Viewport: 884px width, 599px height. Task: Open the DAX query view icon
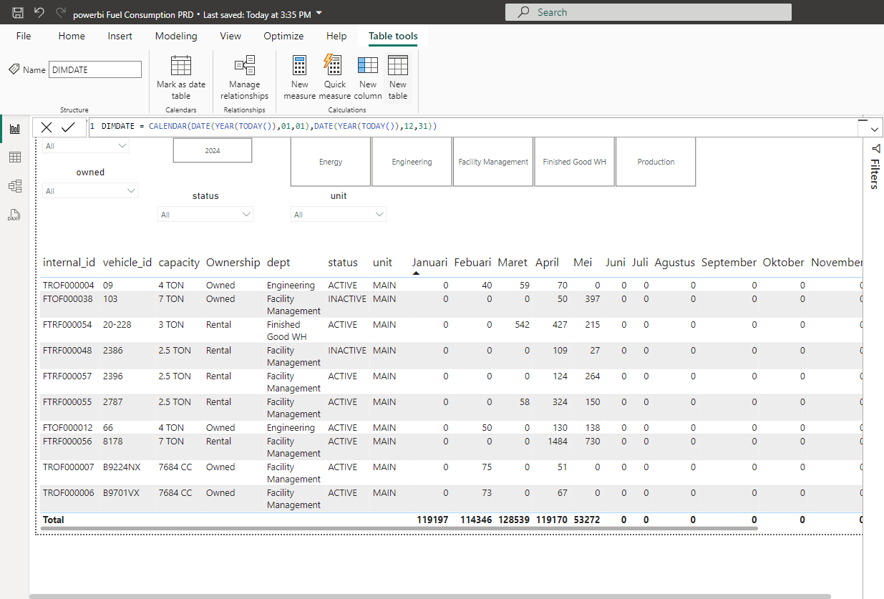tap(14, 214)
